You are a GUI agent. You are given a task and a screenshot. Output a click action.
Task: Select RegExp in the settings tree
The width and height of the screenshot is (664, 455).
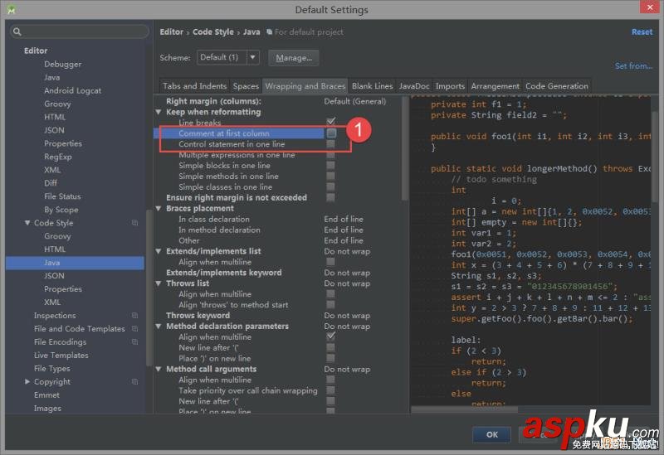tap(57, 157)
